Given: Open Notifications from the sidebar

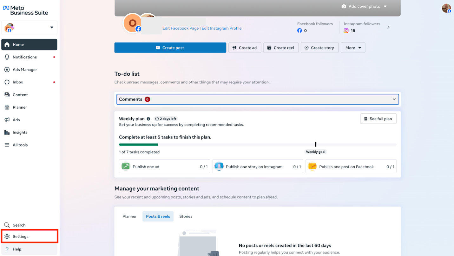Looking at the screenshot, I should (x=25, y=57).
